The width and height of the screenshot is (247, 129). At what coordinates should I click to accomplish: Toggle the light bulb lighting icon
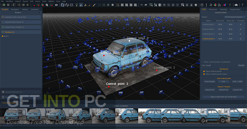[x=76, y=5]
